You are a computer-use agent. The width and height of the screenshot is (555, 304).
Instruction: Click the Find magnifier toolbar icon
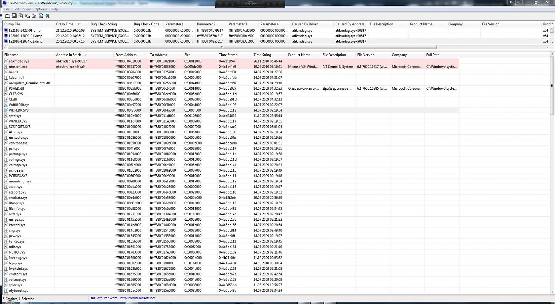pos(41,16)
